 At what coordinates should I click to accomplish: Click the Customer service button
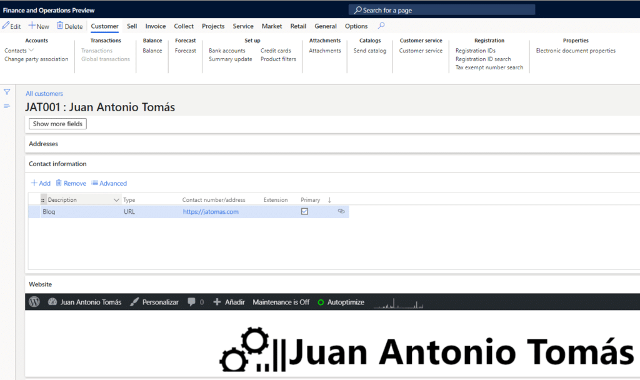421,51
